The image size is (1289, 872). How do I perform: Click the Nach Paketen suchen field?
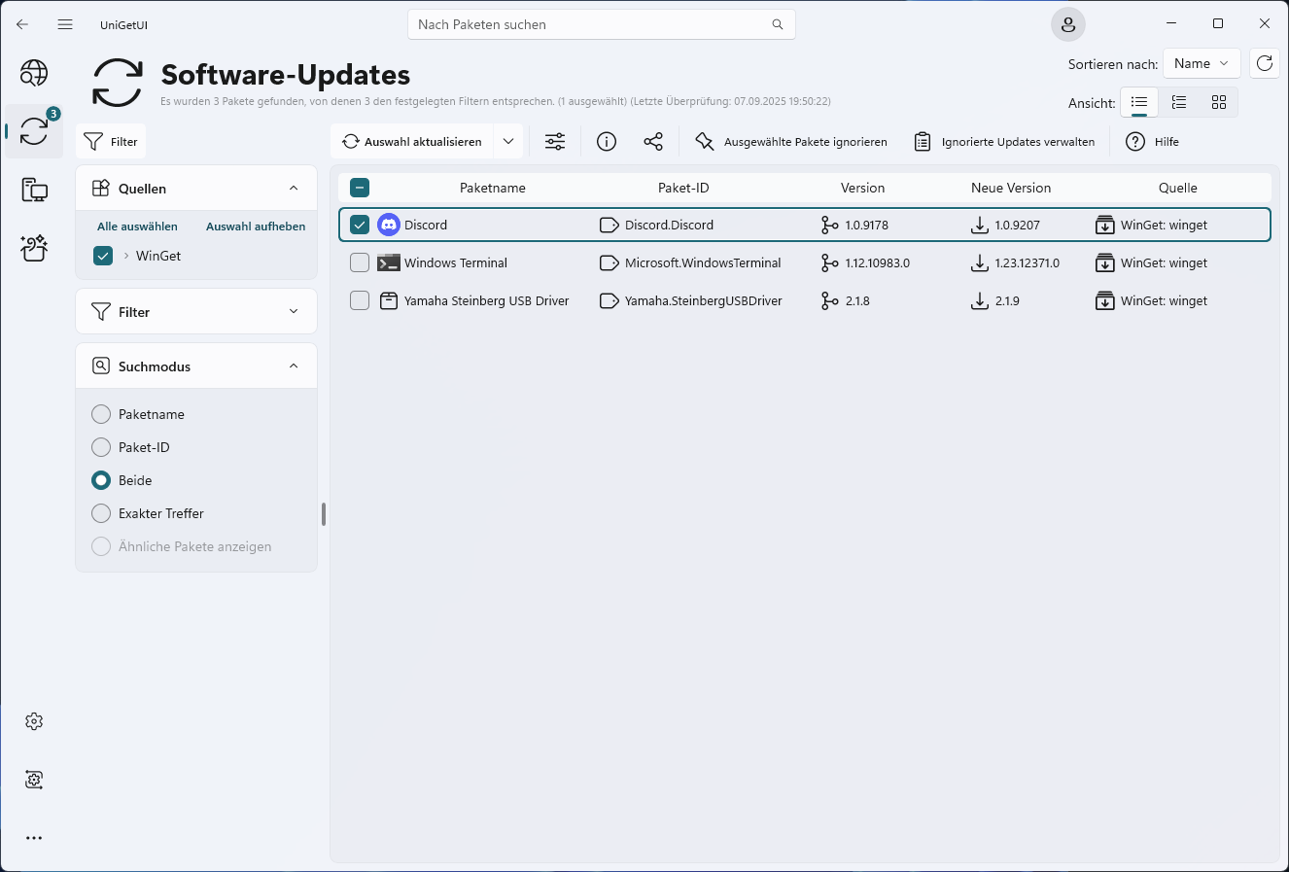[602, 24]
